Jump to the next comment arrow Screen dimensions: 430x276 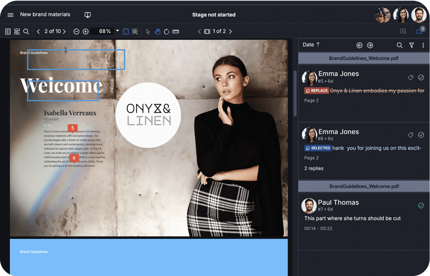[x=370, y=45]
